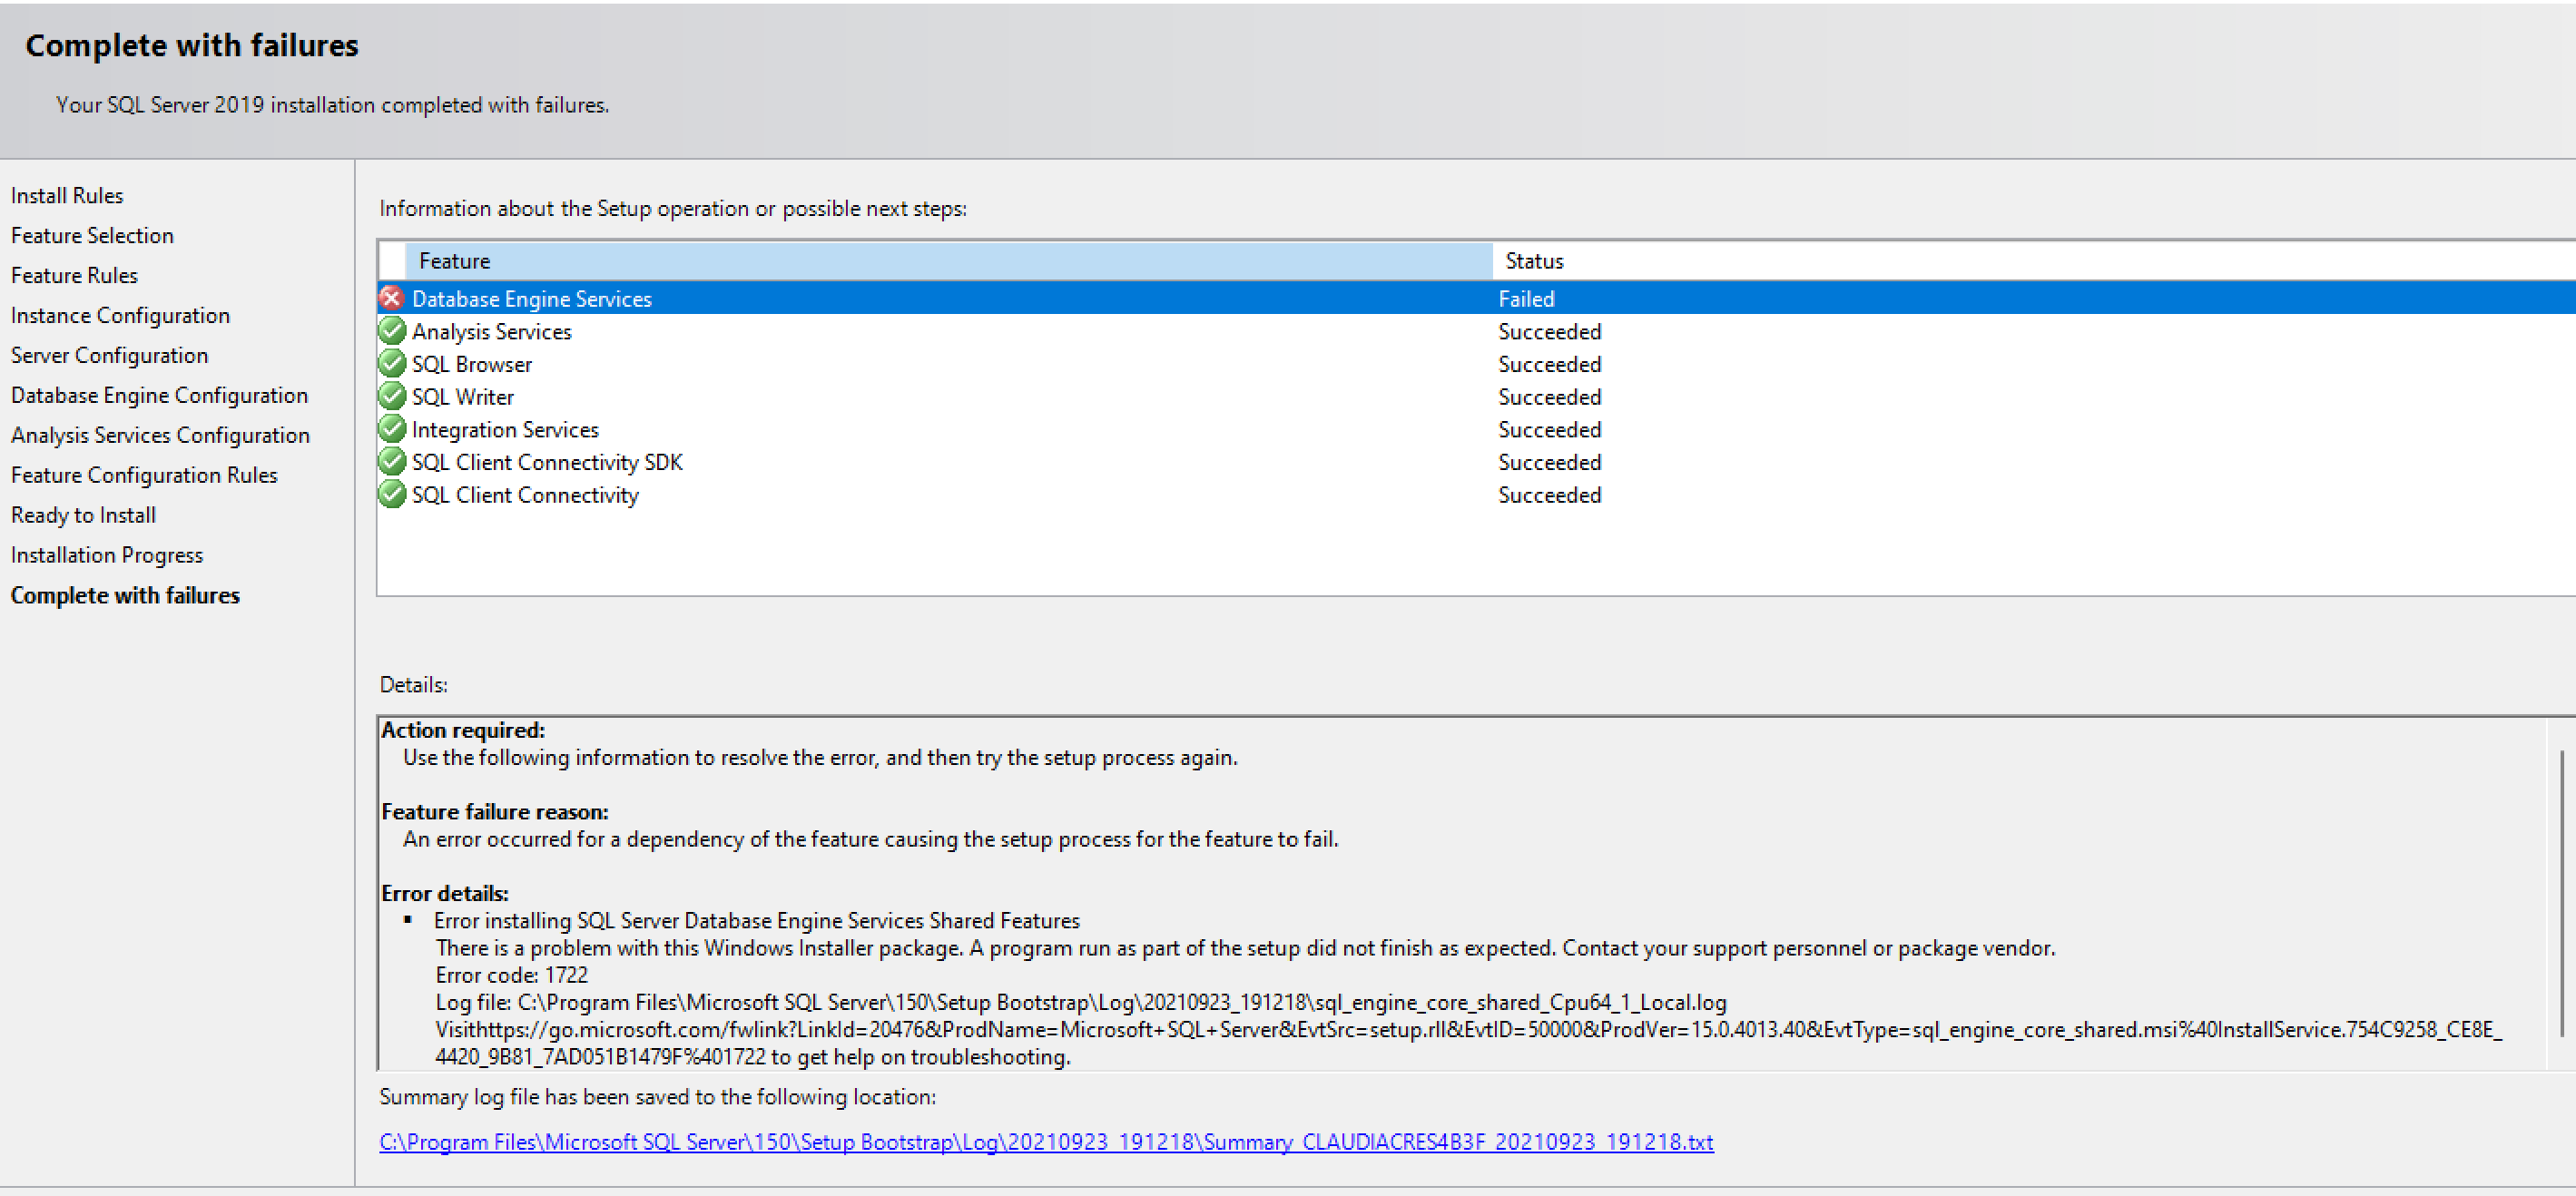Click the Failed status of Database Engine
The height and width of the screenshot is (1196, 2576).
coord(1525,299)
